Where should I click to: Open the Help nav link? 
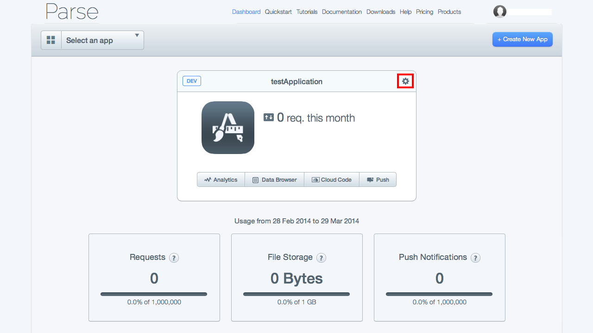[405, 12]
